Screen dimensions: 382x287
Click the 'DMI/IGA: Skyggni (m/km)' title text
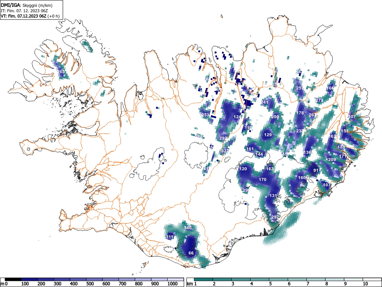[x=27, y=5]
